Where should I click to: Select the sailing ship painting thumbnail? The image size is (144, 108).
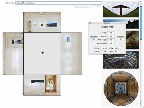[132, 40]
